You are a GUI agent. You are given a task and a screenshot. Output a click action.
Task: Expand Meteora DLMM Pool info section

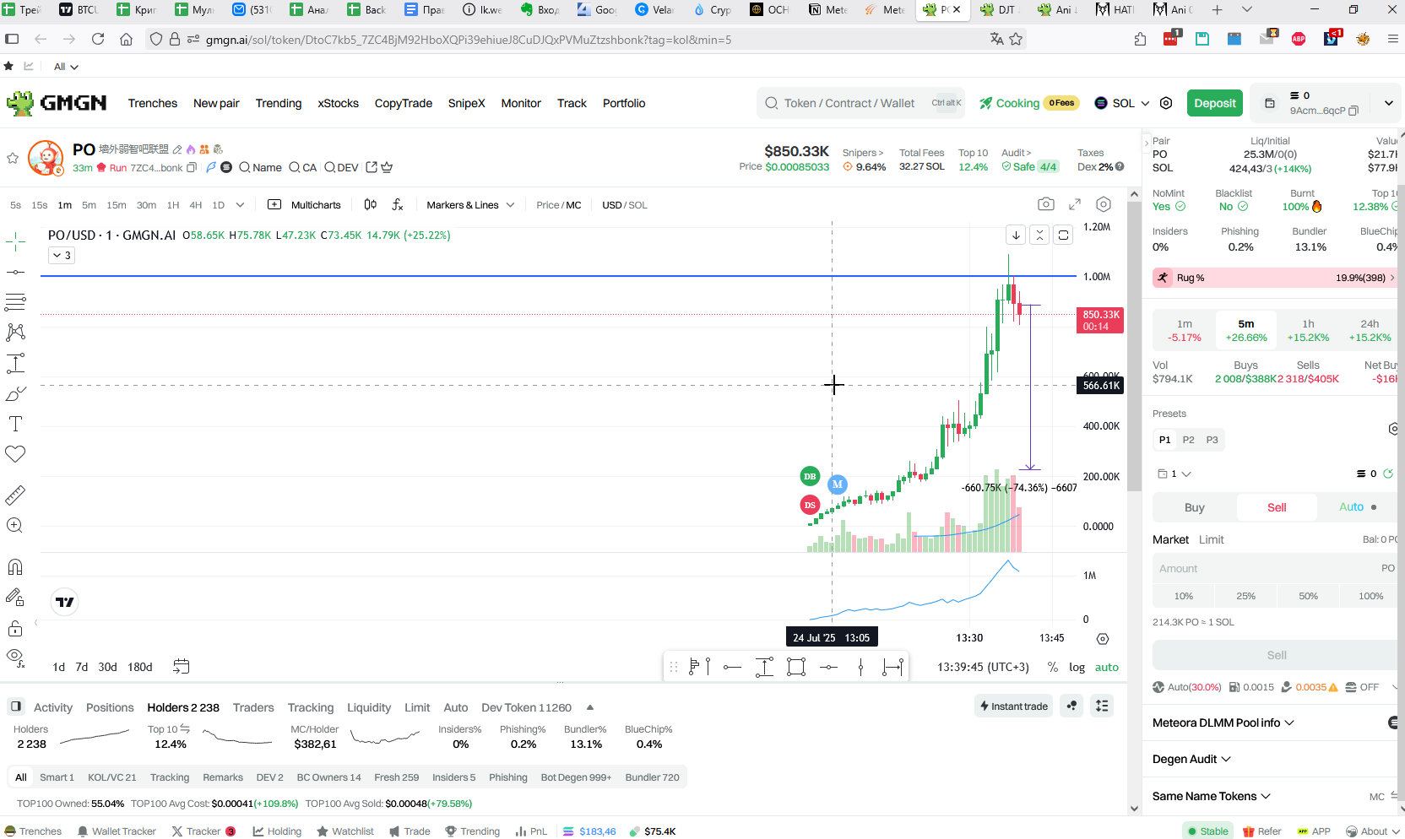(x=1223, y=723)
